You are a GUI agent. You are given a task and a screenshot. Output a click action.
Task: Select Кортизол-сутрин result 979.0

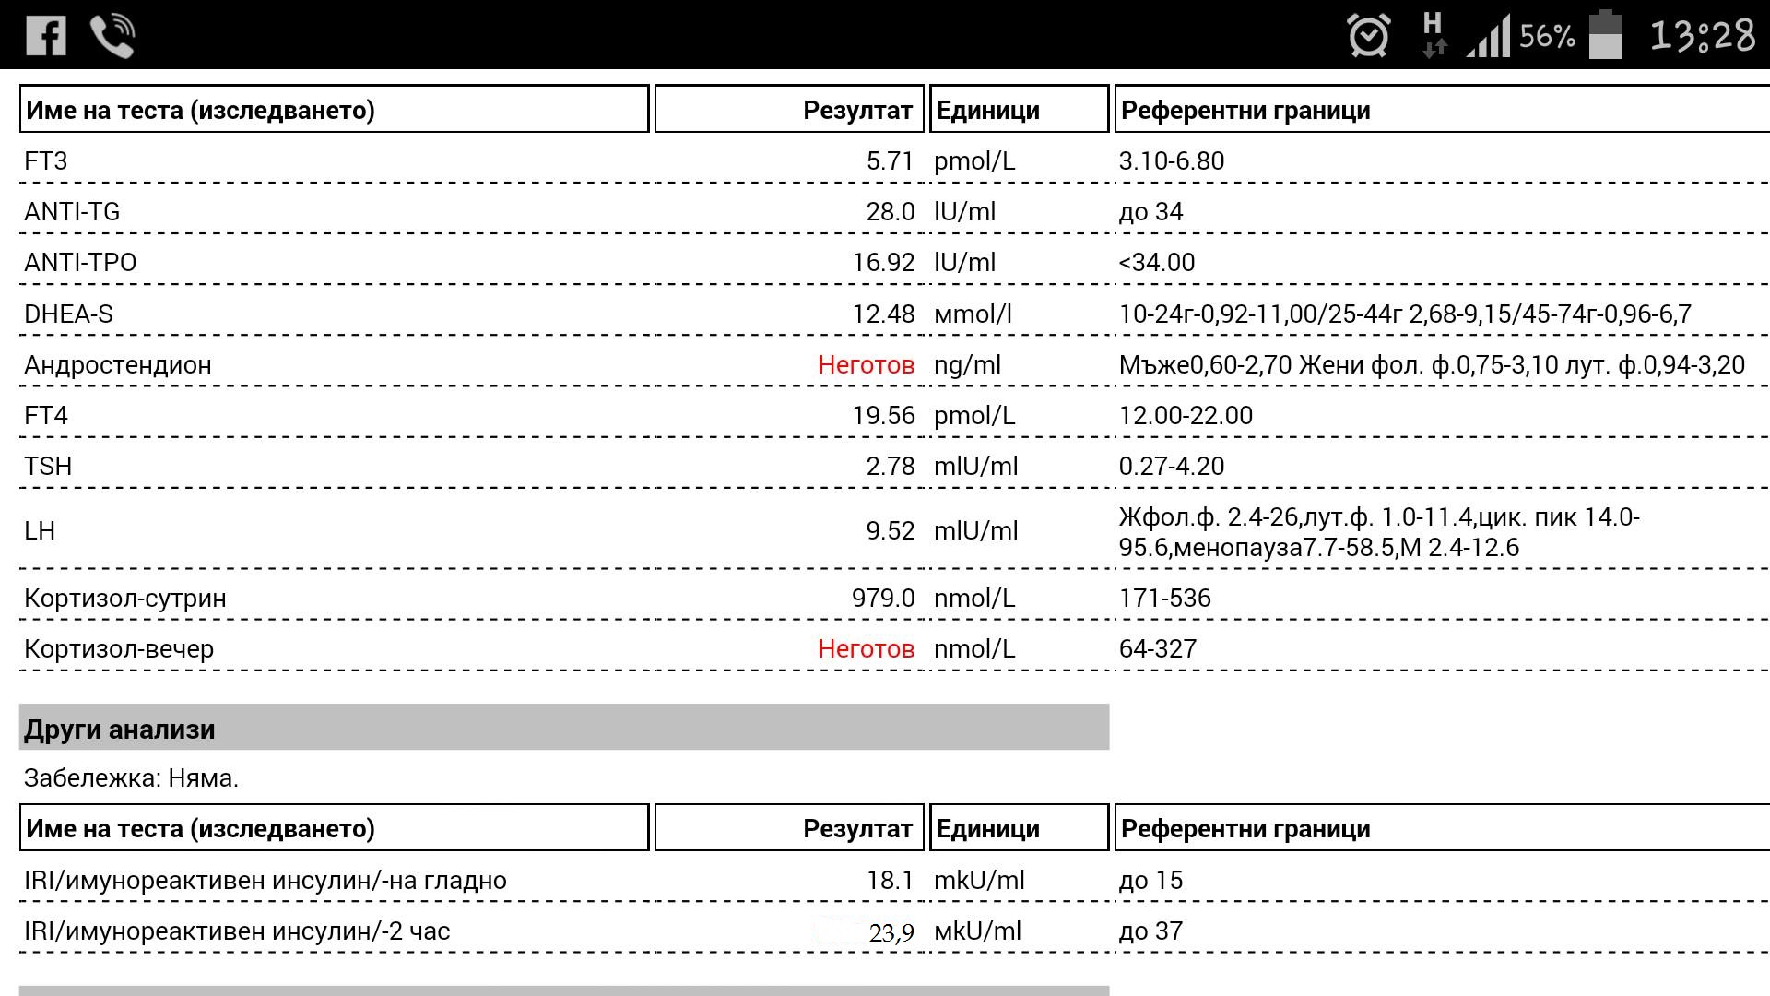pos(883,599)
